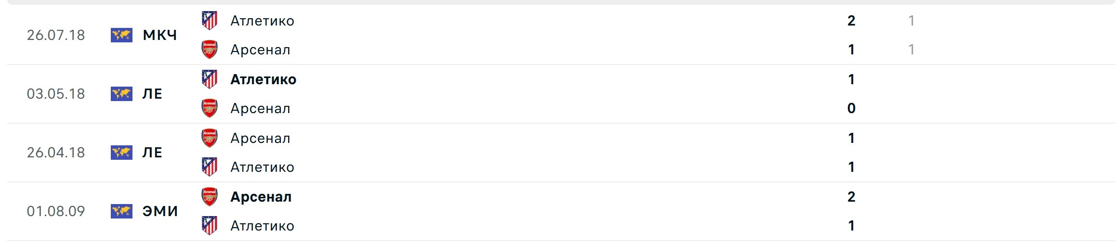
Task: Click Атлетико name in 26.07.18 match
Action: 262,21
